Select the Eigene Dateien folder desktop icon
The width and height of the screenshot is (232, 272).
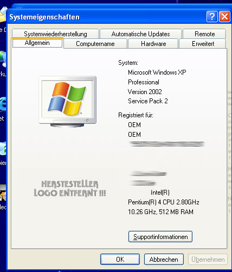tap(3, 15)
